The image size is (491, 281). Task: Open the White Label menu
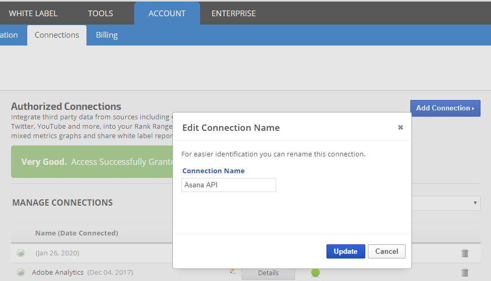(x=33, y=14)
